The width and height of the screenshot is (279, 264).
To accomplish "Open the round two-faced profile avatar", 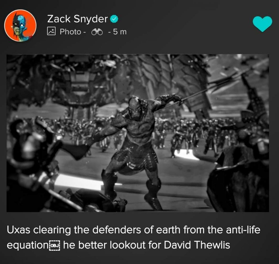I will (20, 25).
